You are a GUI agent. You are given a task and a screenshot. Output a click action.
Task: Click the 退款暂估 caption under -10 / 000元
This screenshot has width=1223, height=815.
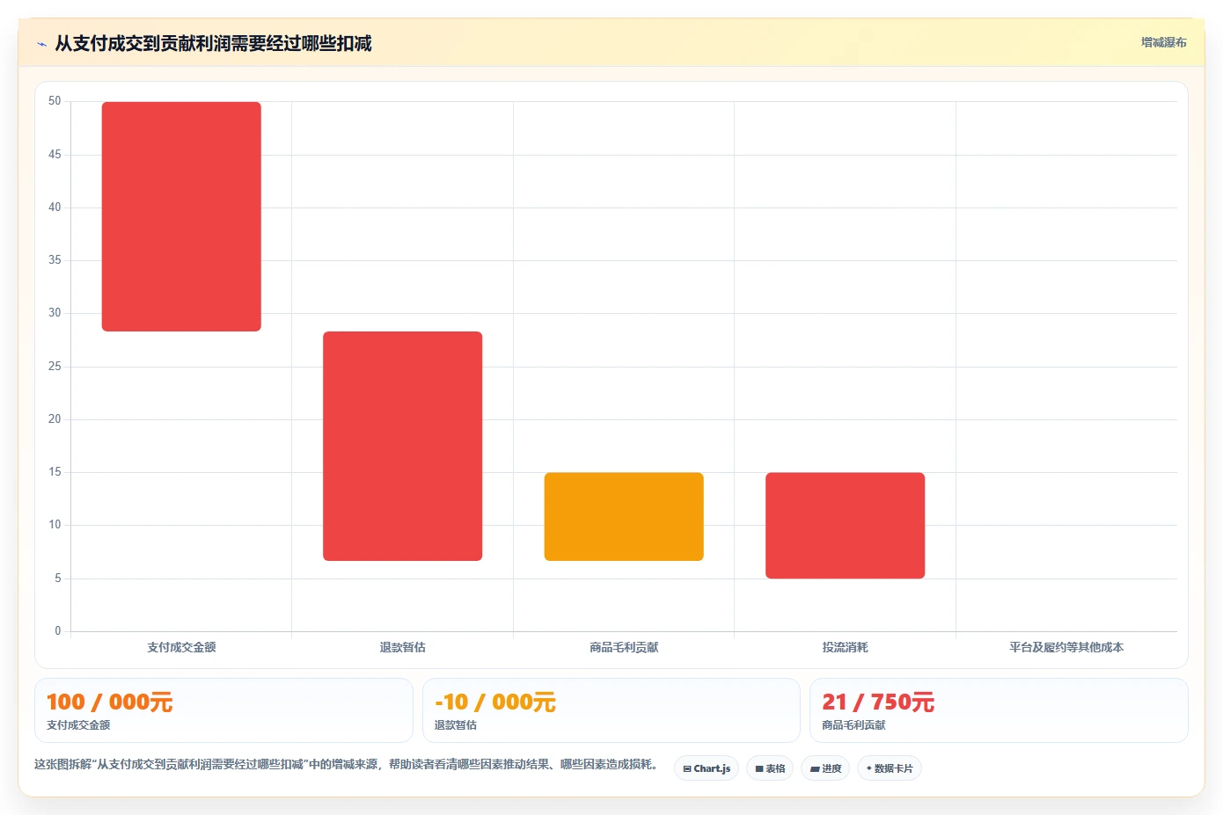tap(456, 725)
